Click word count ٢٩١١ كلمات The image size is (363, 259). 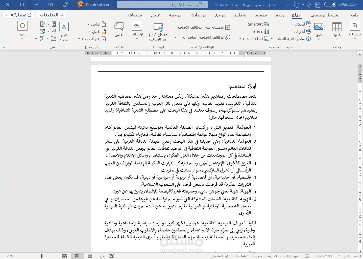[324, 256]
